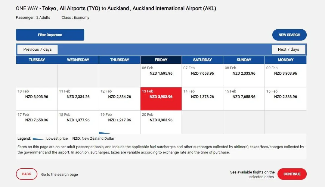Viewport: 325px width, 187px height.
Task: Select 14 Feb fare NZD 1,378.26
Action: (x=202, y=99)
